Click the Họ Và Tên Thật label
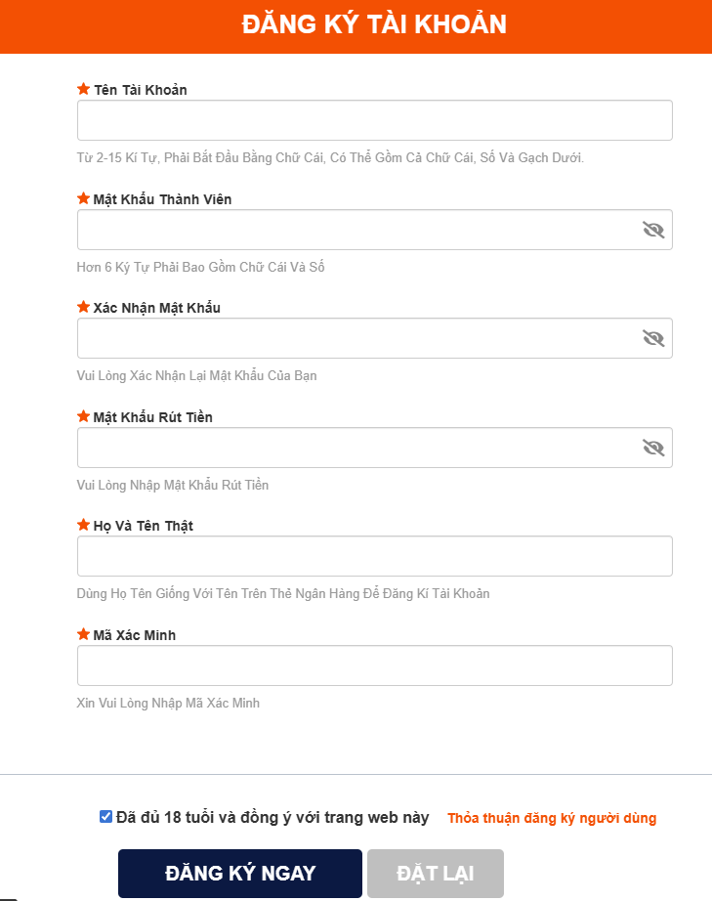 (143, 526)
